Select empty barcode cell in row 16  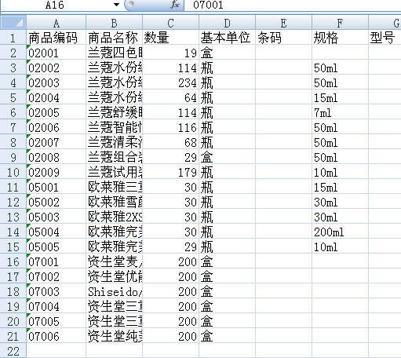pyautogui.click(x=284, y=261)
